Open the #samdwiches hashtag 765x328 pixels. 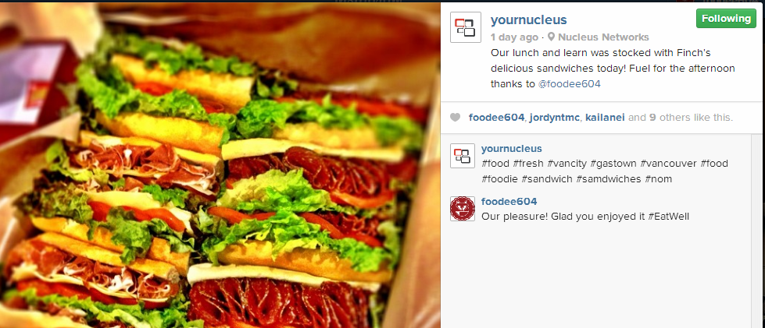pos(609,179)
